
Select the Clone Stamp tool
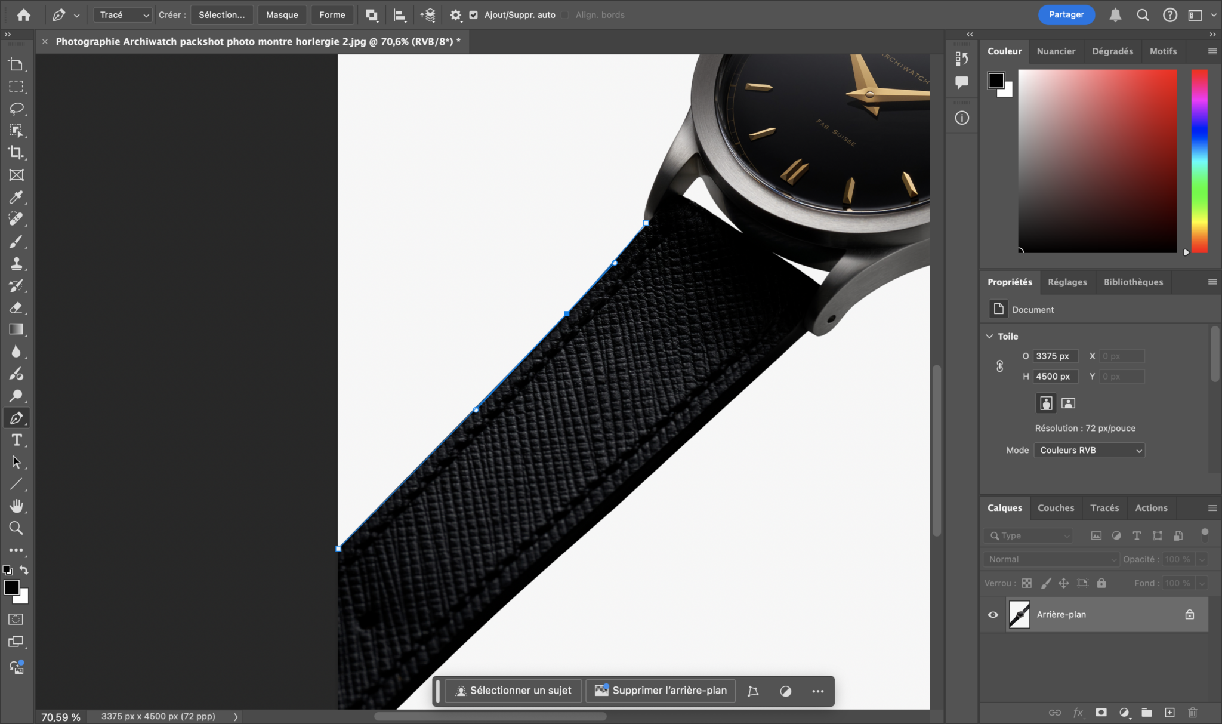coord(16,263)
